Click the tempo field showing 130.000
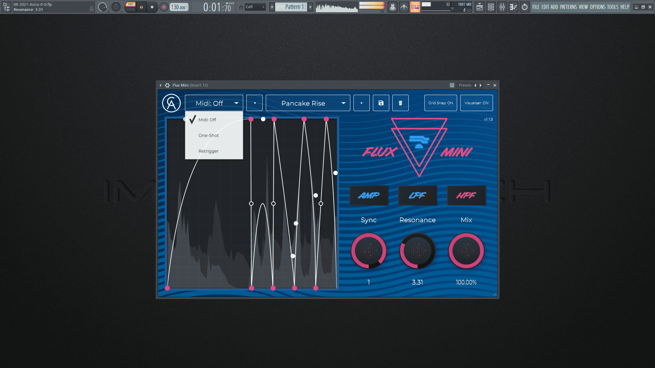The width and height of the screenshot is (655, 368). (x=178, y=7)
